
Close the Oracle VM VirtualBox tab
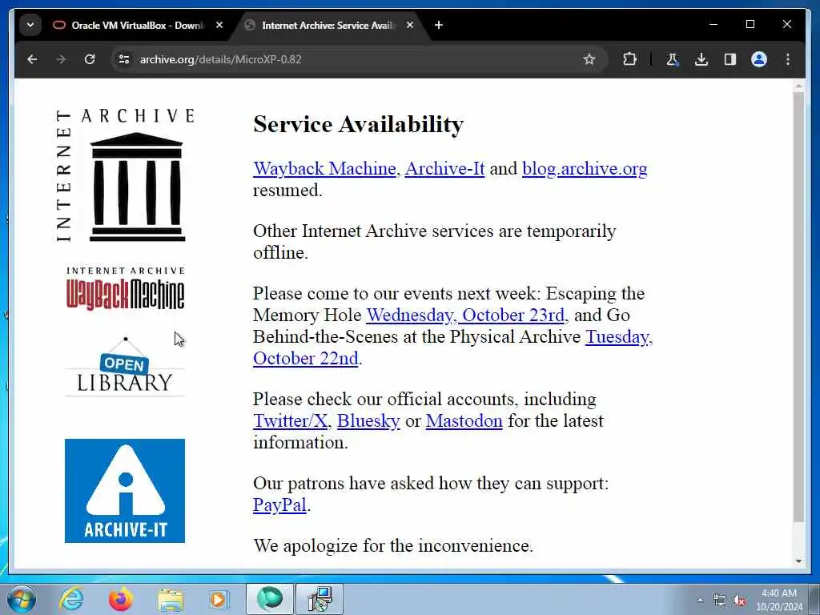coord(219,25)
